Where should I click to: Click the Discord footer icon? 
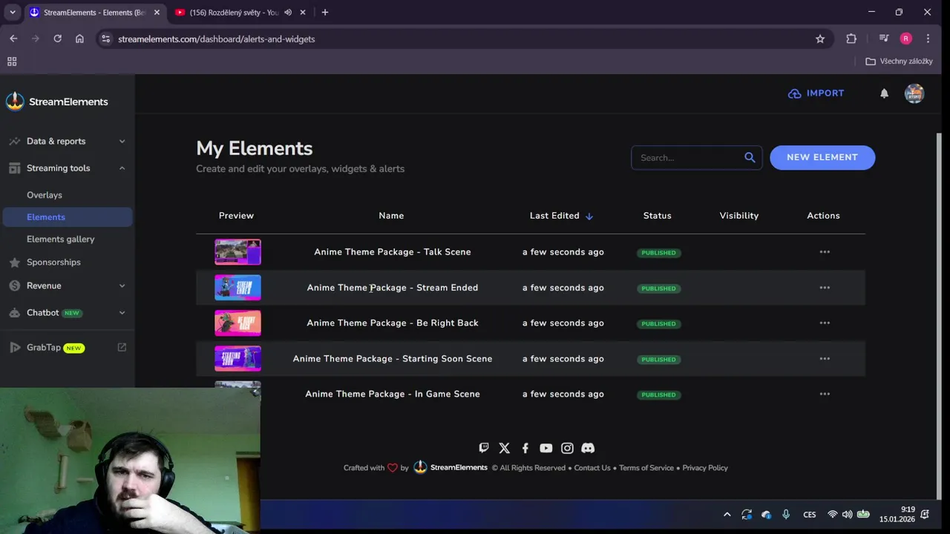pyautogui.click(x=588, y=448)
